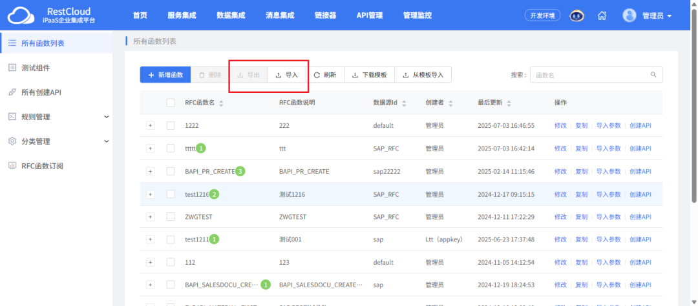Switch to 数据集成 in navigation
698x306 pixels.
pos(231,15)
